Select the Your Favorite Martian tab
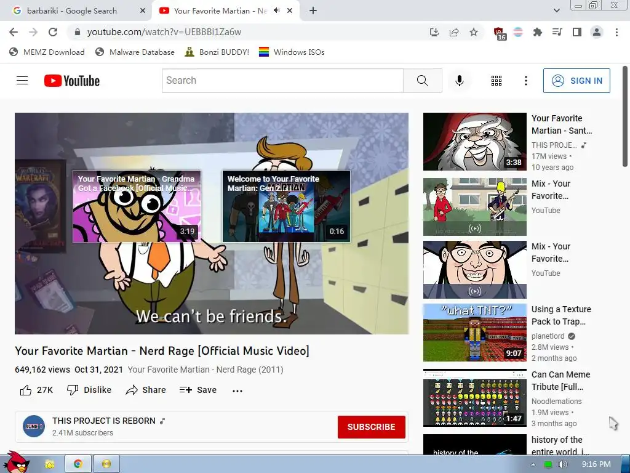This screenshot has height=473, width=630. coord(220,11)
